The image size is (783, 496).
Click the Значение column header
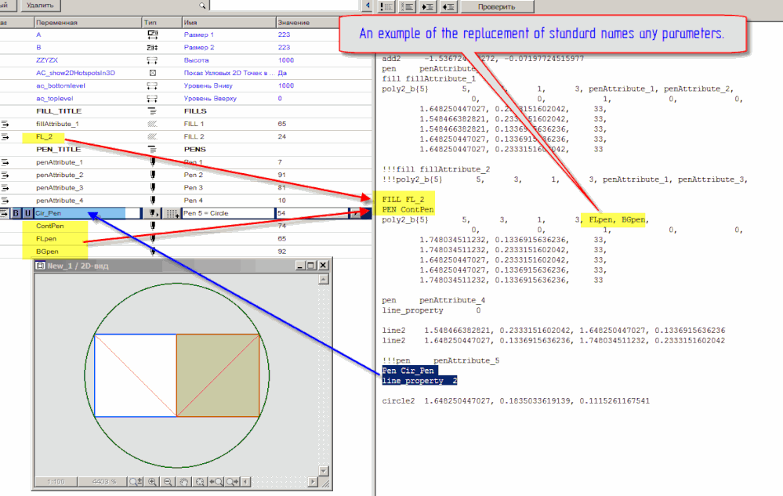(x=308, y=23)
